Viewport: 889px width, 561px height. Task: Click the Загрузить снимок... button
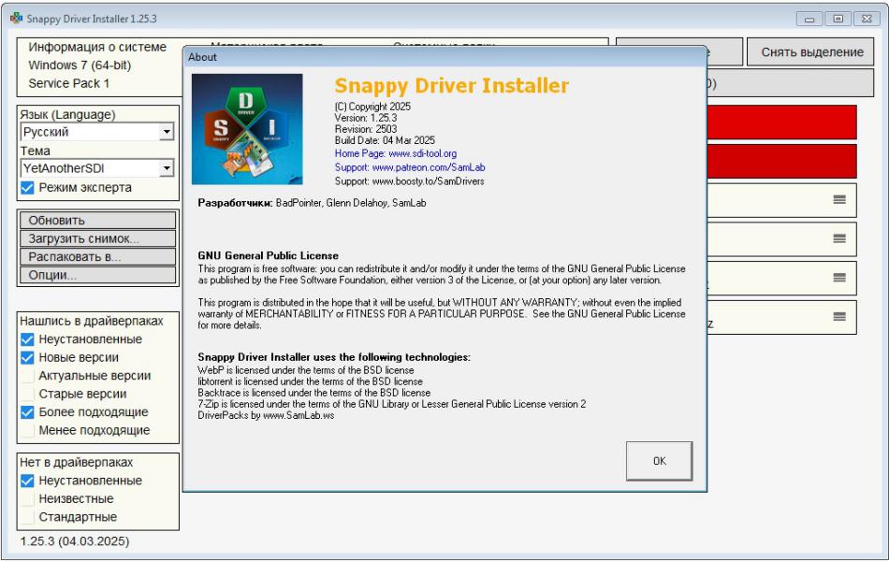[96, 238]
